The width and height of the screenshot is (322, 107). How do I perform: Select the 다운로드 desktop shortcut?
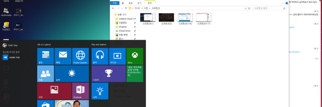click(6, 26)
